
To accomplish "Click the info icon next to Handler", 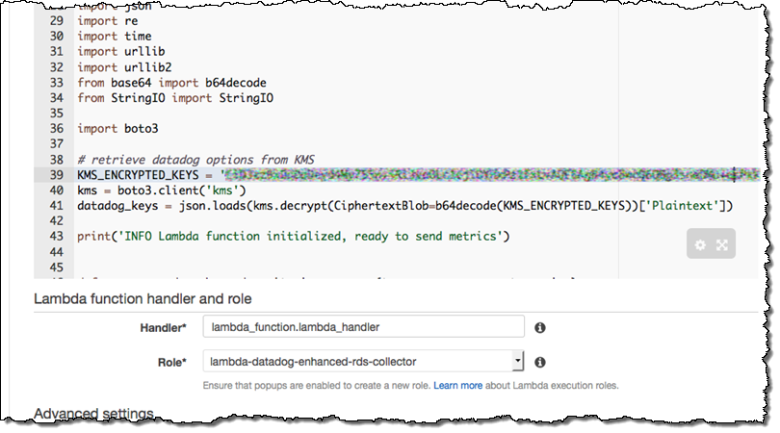I will (540, 328).
